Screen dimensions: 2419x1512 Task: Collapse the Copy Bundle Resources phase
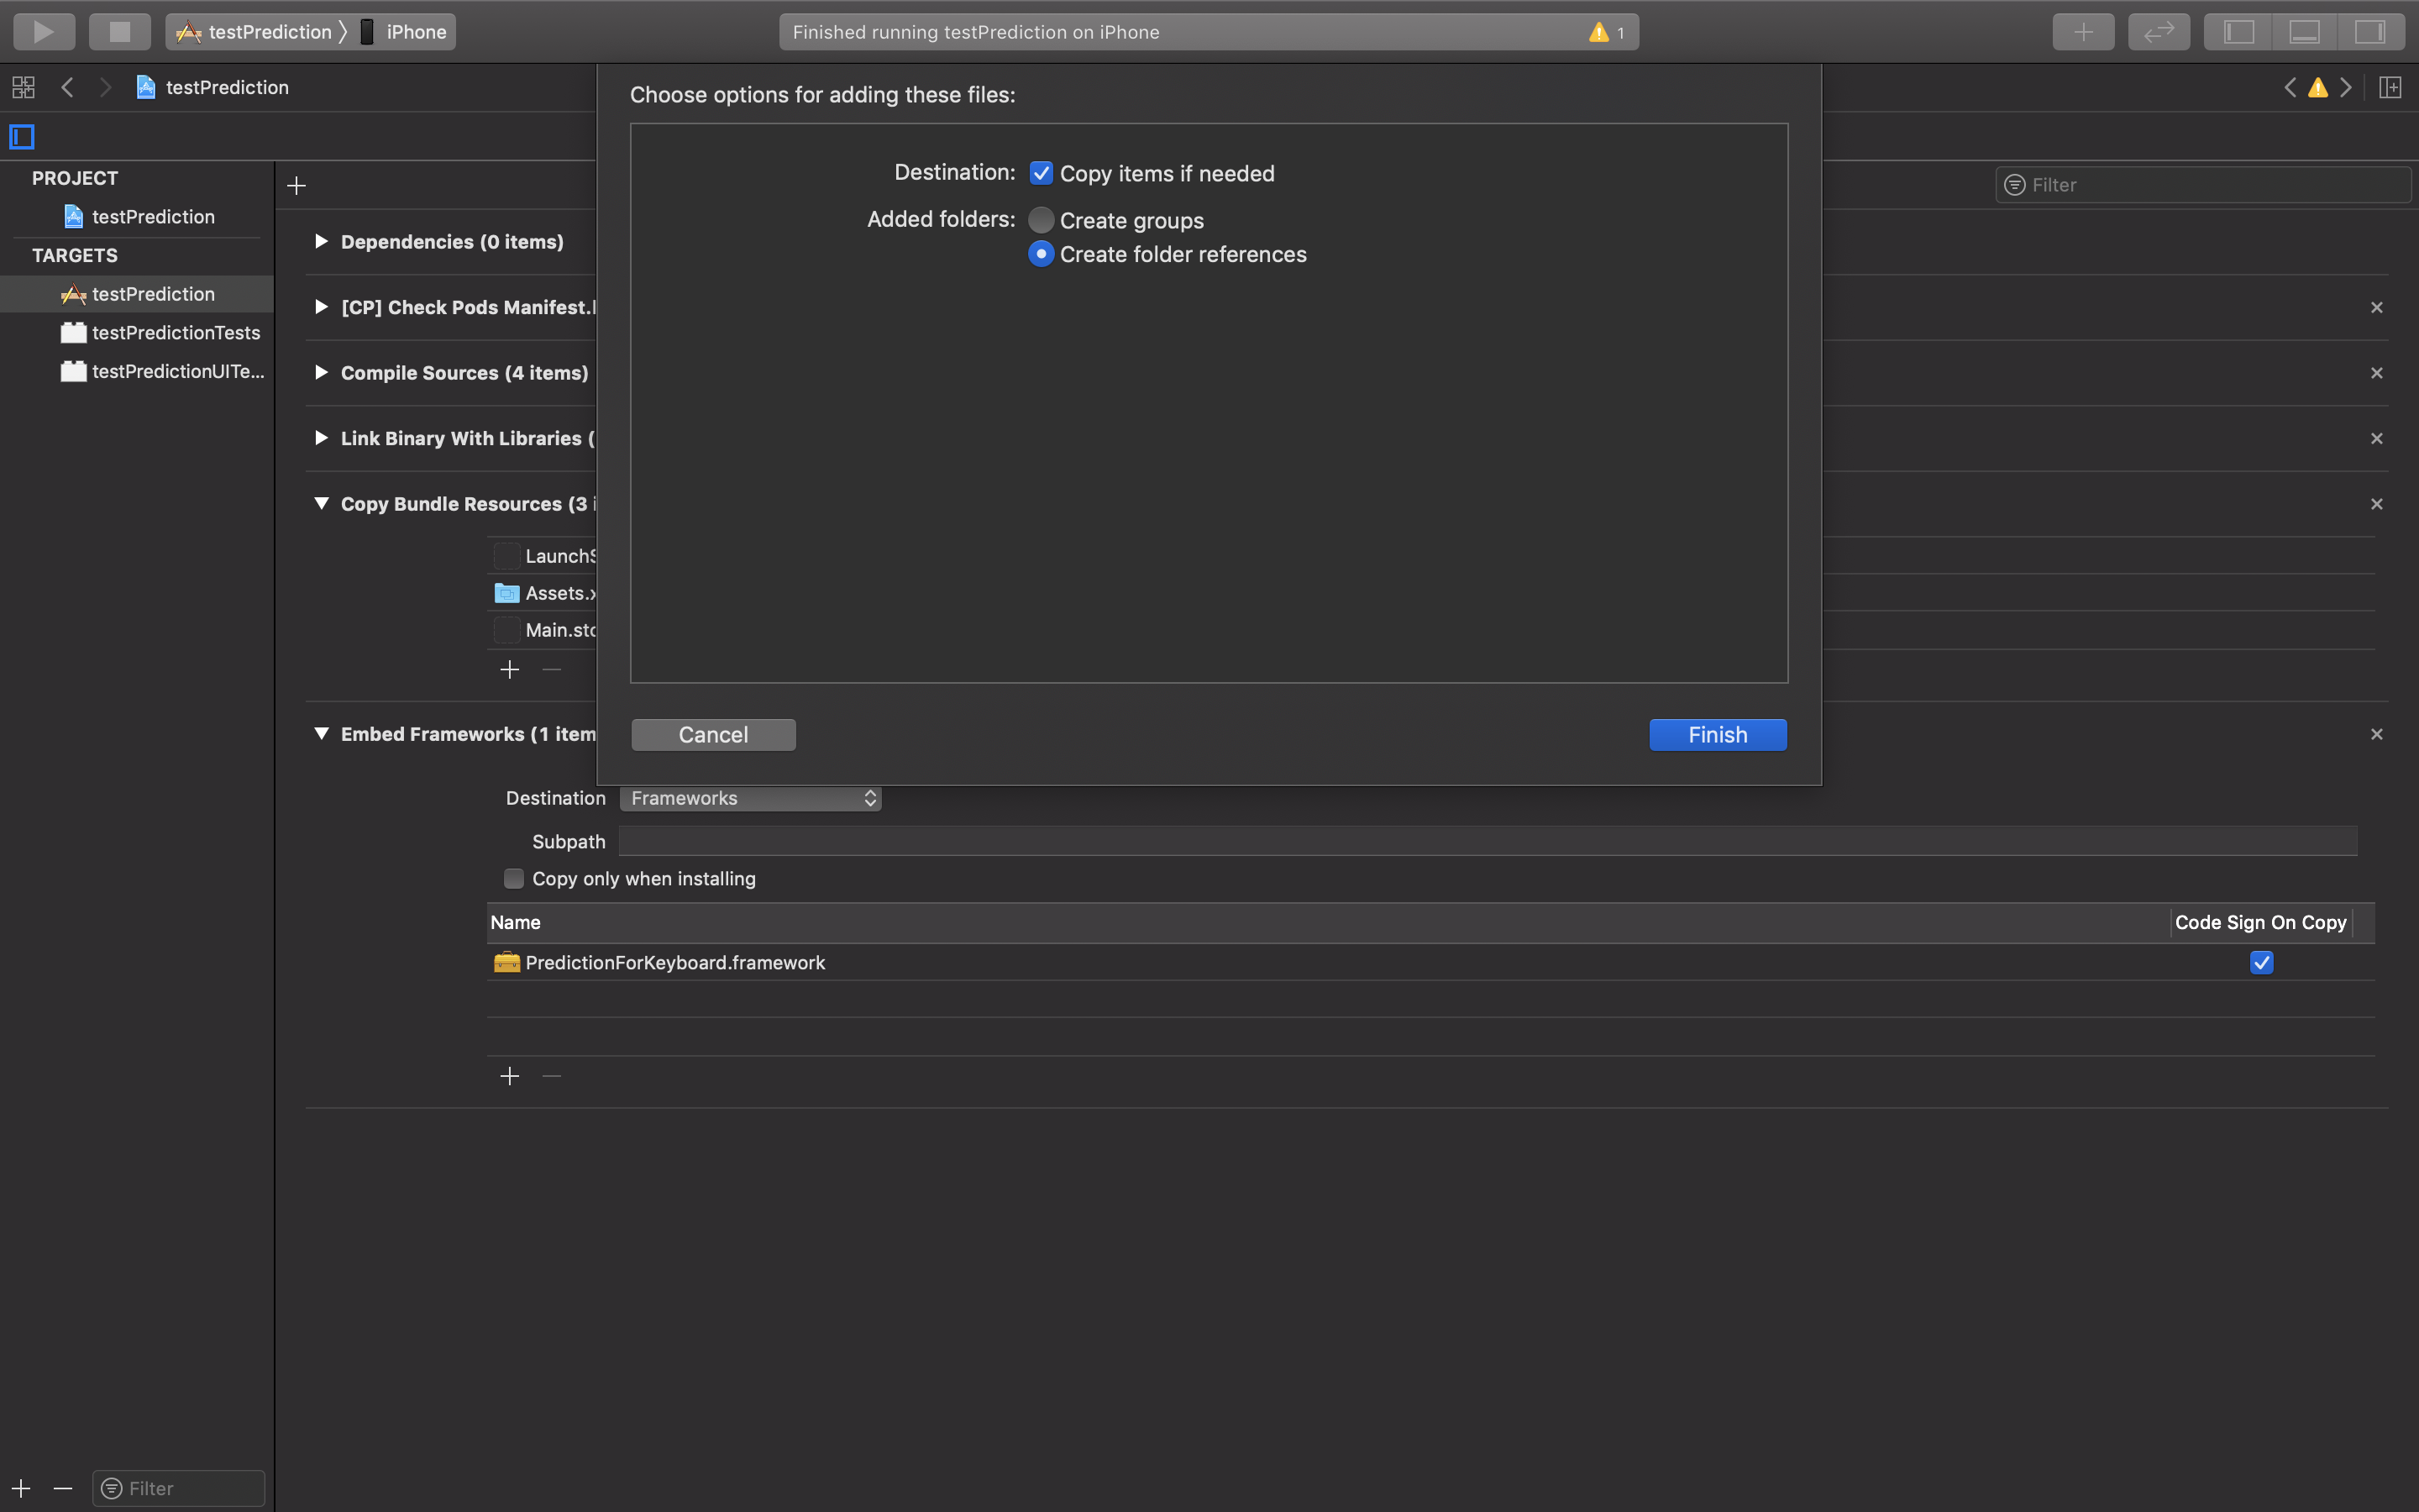point(321,503)
